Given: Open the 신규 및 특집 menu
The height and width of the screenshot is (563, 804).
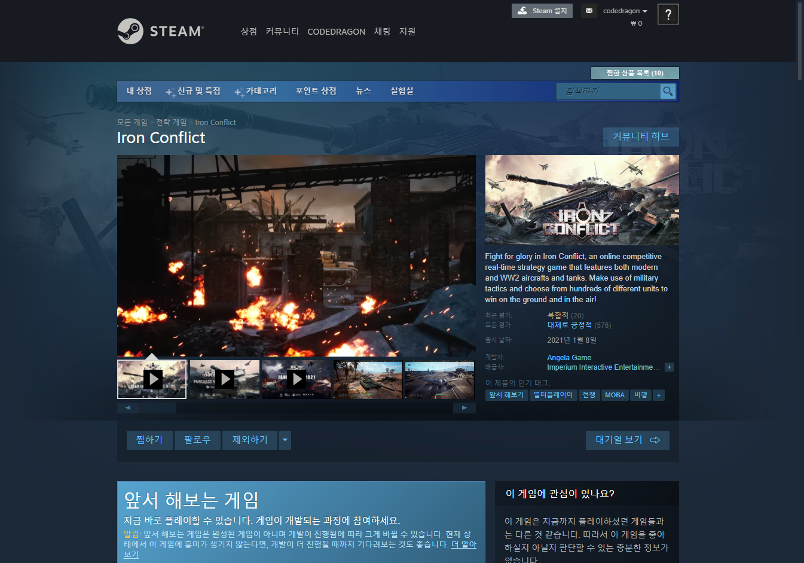Looking at the screenshot, I should click(x=194, y=91).
